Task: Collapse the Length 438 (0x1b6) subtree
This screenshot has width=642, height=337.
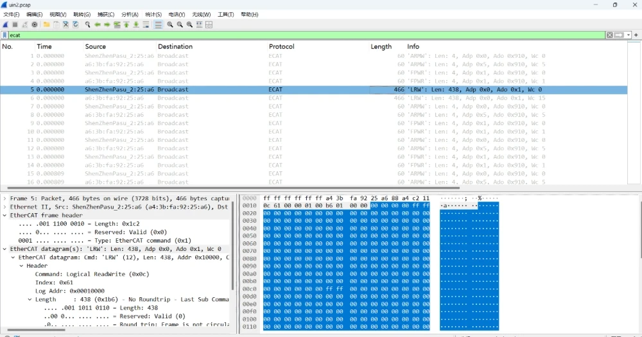Action: [x=30, y=299]
